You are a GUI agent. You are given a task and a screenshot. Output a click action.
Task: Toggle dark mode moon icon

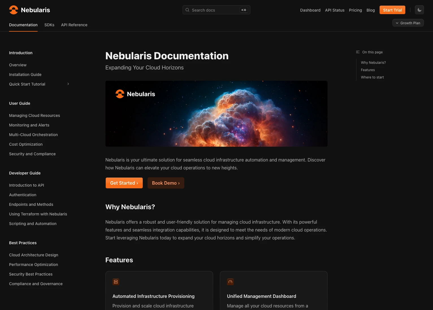pos(419,10)
